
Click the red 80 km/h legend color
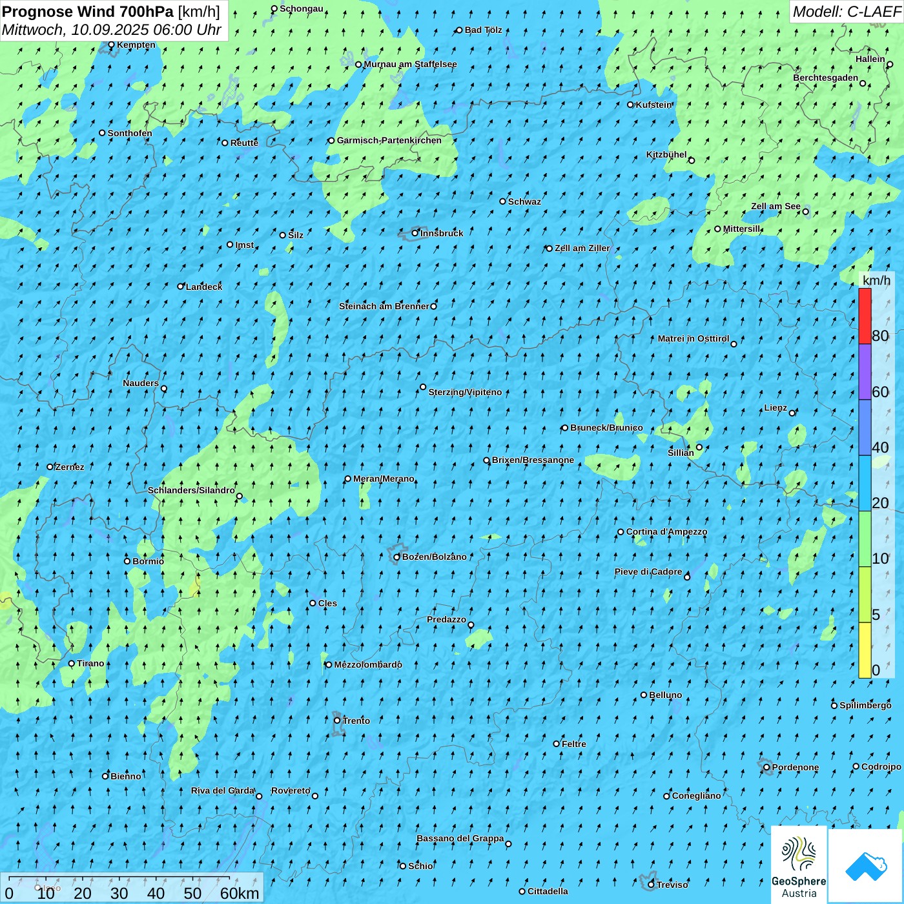tap(865, 316)
